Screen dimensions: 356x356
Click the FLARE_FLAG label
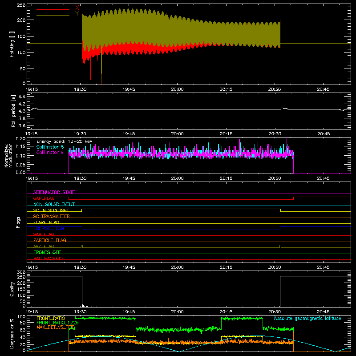point(46,222)
